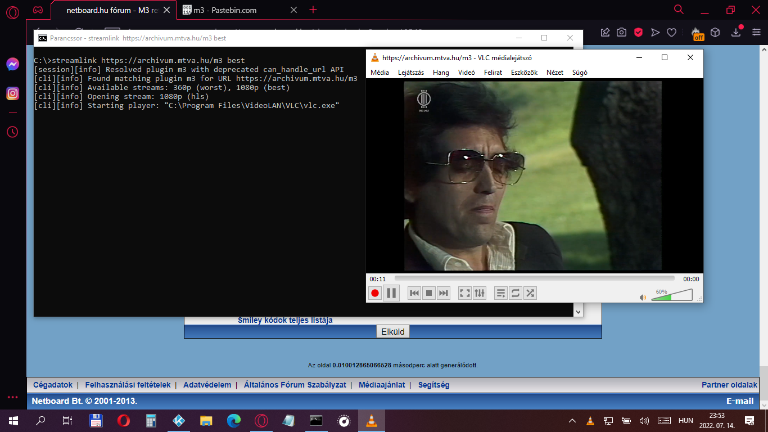Viewport: 768px width, 432px height.
Task: Open the Windows Start menu
Action: 13,420
